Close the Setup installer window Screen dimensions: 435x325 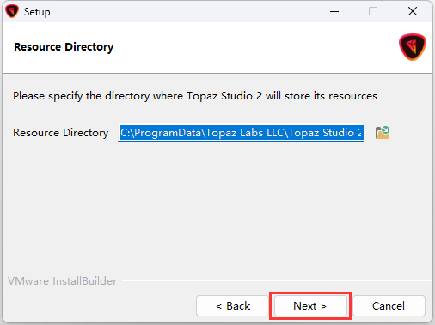413,11
